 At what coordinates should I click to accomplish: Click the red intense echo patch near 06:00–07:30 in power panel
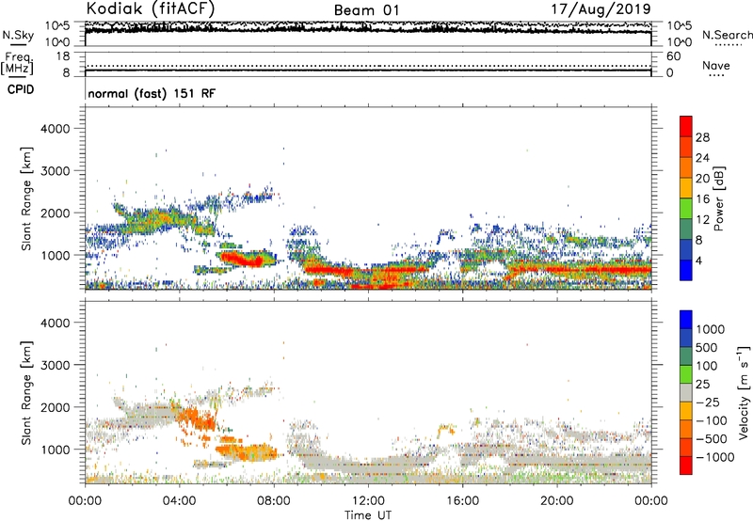click(x=242, y=259)
